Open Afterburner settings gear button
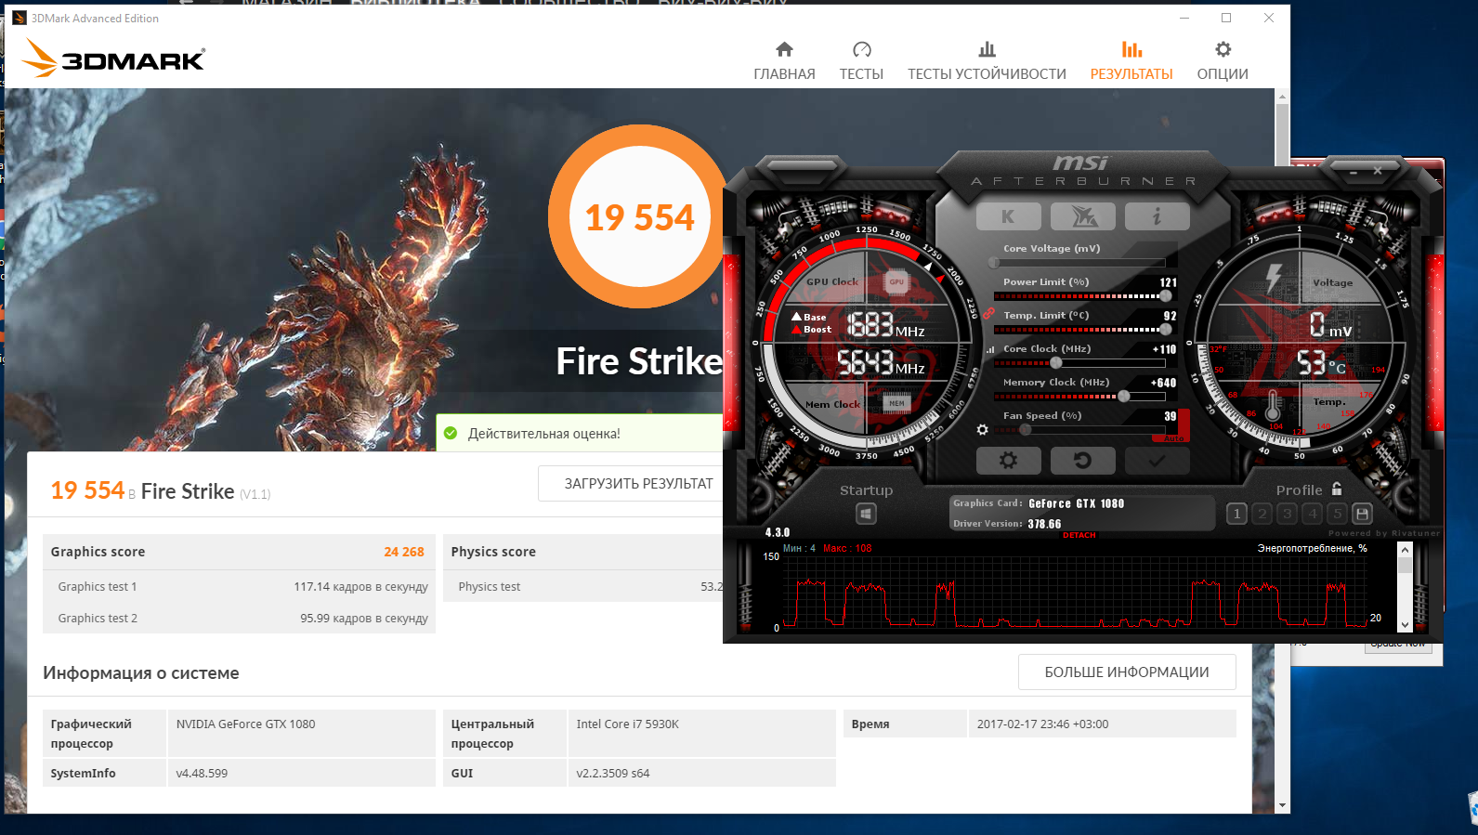The height and width of the screenshot is (835, 1478). (x=1008, y=461)
